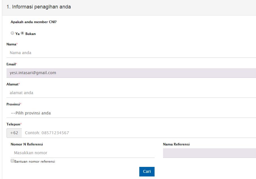Click the Telepon field label
Screen dimensions: 256x179
[13, 124]
